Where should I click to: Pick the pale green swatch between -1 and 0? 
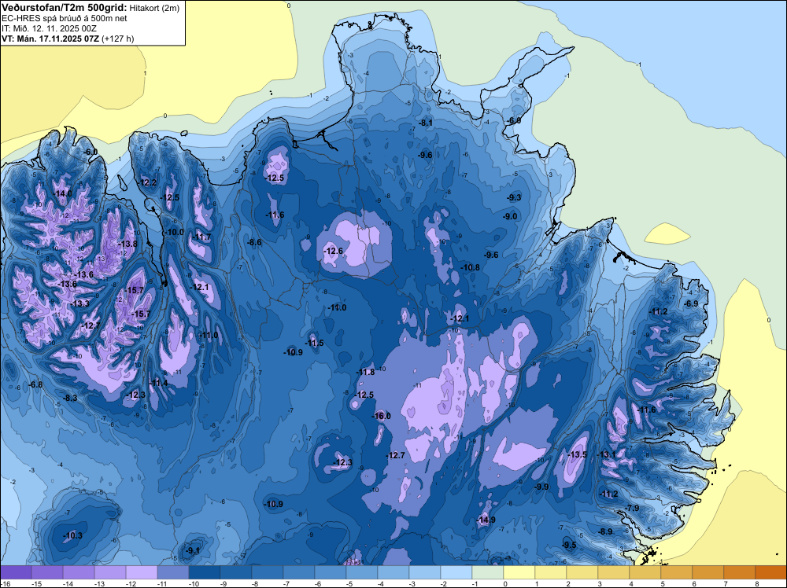click(488, 572)
